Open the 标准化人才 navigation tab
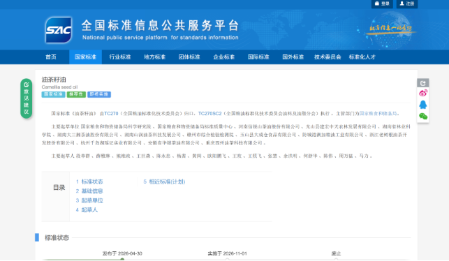The width and height of the screenshot is (449, 261). (x=362, y=57)
